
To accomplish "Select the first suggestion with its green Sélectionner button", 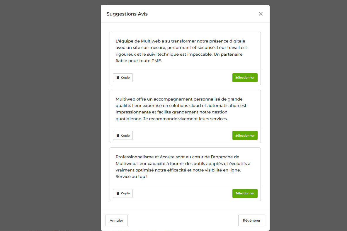I will pos(245,78).
